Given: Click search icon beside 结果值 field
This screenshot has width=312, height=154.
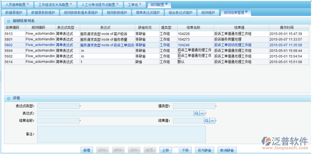Looking at the screenshot, I should coord(207,120).
